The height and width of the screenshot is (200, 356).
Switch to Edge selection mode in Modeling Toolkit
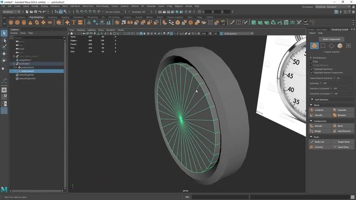click(x=332, y=46)
